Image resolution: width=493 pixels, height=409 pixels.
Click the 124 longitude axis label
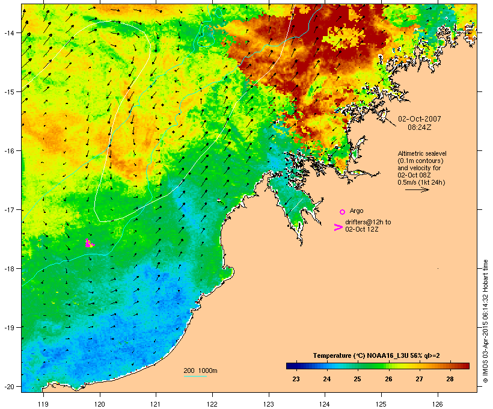point(325,404)
